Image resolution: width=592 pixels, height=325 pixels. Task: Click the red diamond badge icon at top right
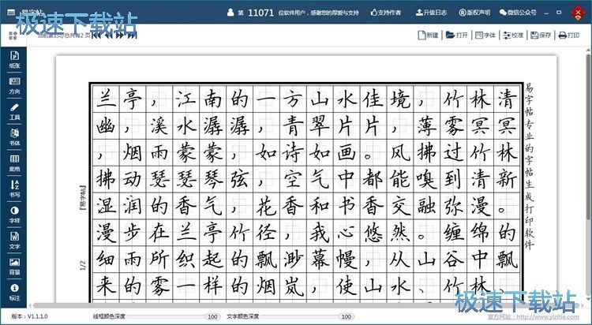(x=578, y=13)
